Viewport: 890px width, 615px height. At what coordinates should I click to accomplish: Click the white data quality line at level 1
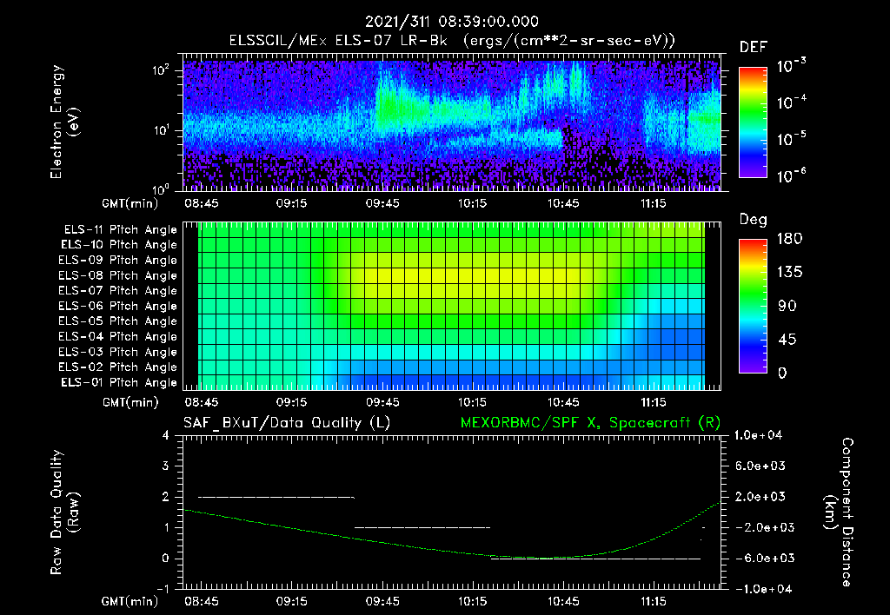tap(422, 527)
